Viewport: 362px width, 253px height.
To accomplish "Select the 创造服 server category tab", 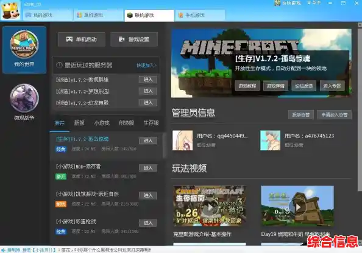I will click(127, 123).
